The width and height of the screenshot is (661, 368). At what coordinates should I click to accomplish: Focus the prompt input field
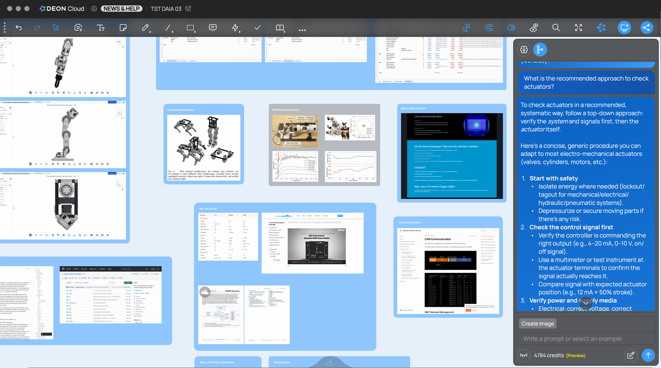pyautogui.click(x=585, y=339)
